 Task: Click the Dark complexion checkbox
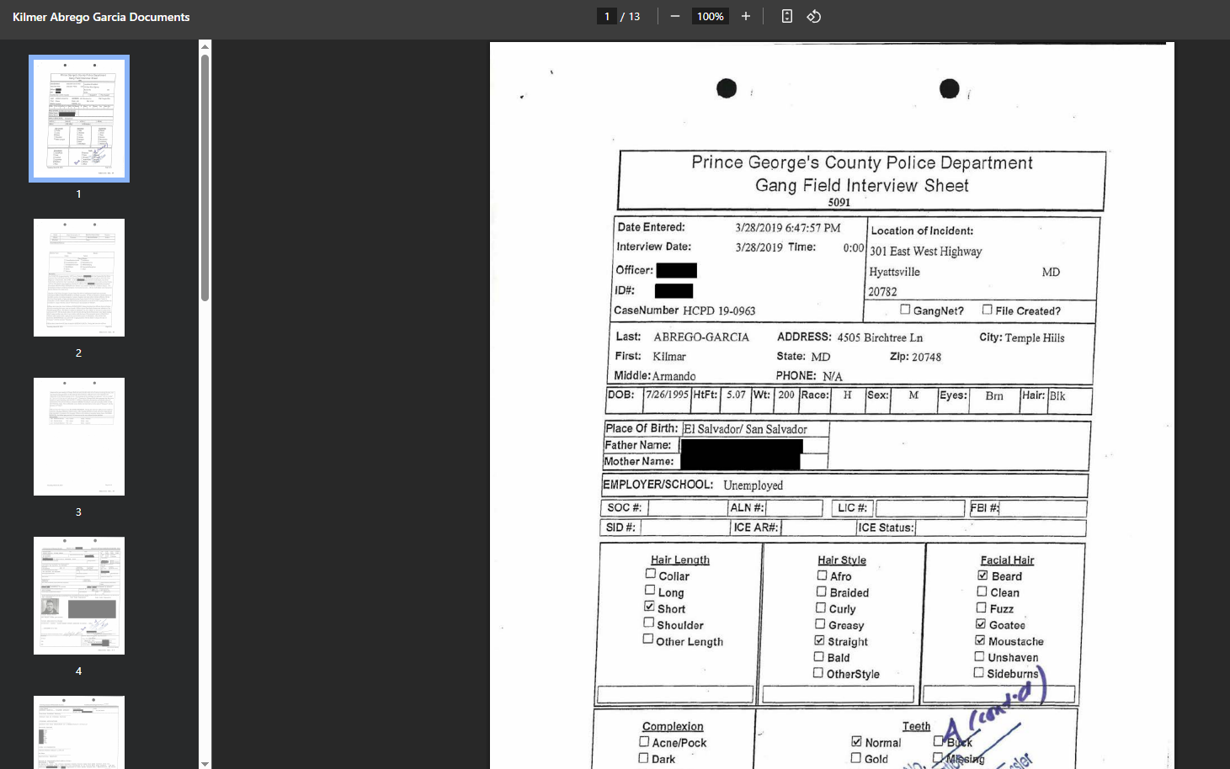tap(643, 758)
